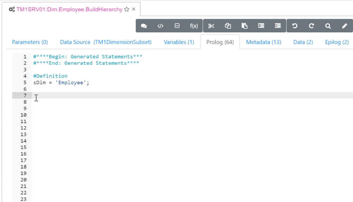Screen dimensions: 353x202
Task: Open search with the magnifier icon
Action: tap(328, 26)
